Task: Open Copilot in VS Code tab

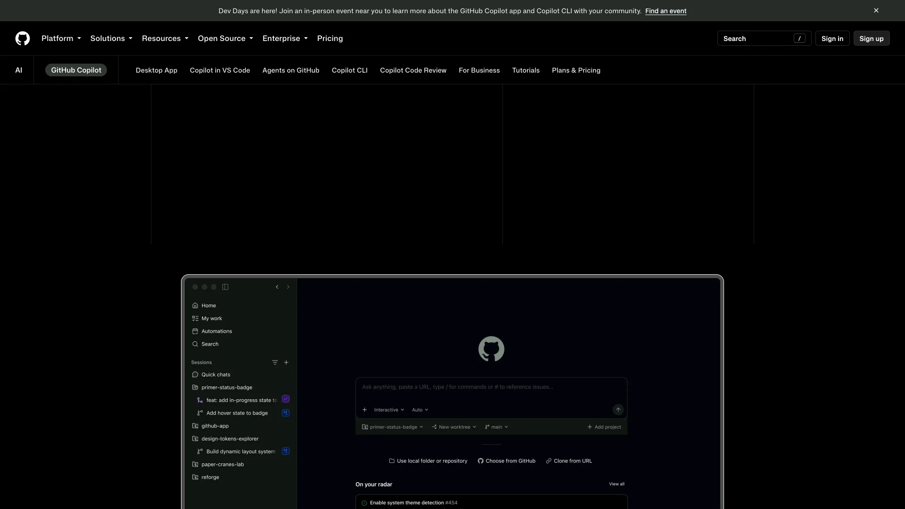Action: 220,70
